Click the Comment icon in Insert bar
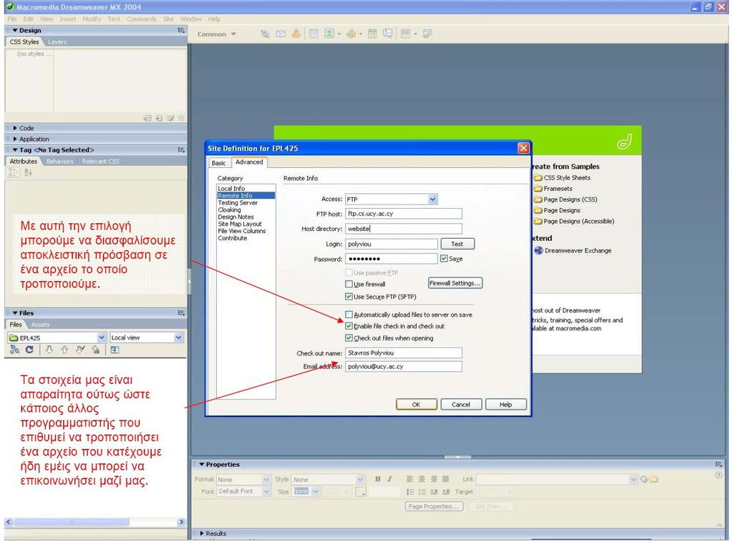 [387, 34]
